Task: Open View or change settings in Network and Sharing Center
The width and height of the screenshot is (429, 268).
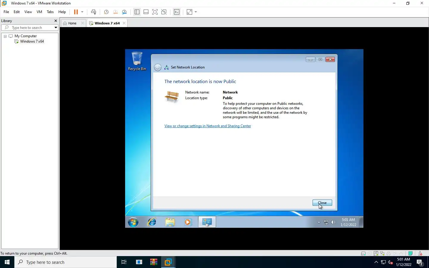Action: [x=208, y=126]
